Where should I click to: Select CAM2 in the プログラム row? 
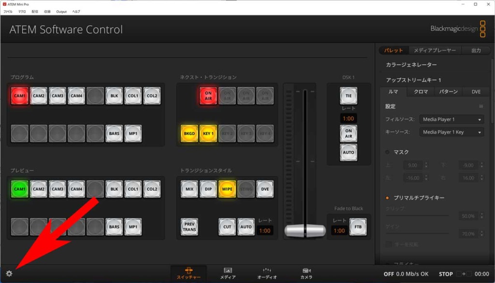[39, 96]
